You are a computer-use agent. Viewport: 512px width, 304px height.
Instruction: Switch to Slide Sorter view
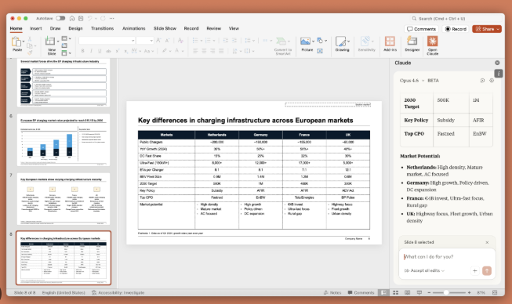tap(395, 292)
